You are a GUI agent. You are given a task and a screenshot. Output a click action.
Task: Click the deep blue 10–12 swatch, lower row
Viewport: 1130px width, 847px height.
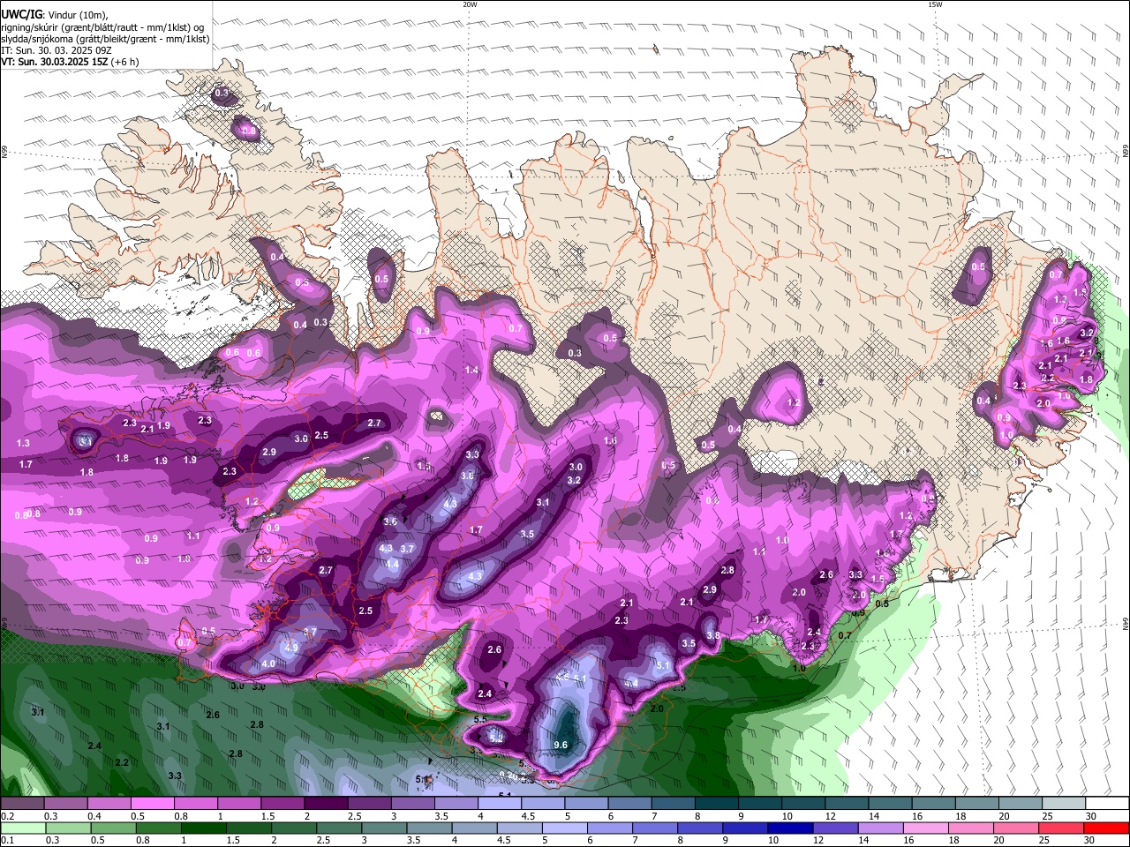coord(790,828)
